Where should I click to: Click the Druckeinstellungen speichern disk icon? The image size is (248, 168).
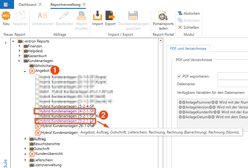click(133, 16)
